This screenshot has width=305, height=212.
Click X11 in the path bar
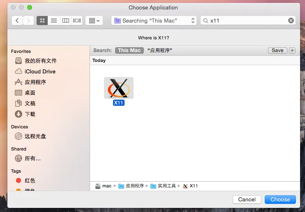tap(190, 186)
